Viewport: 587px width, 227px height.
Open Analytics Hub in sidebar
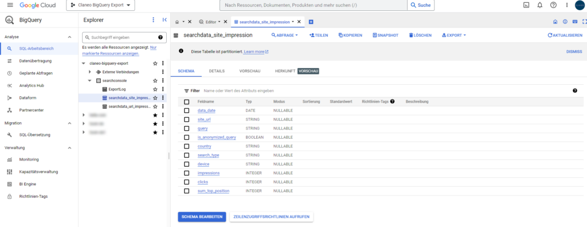32,85
